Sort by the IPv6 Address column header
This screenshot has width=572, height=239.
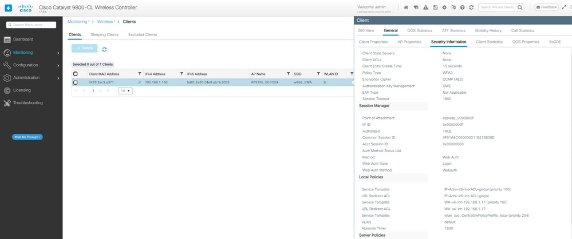click(198, 74)
